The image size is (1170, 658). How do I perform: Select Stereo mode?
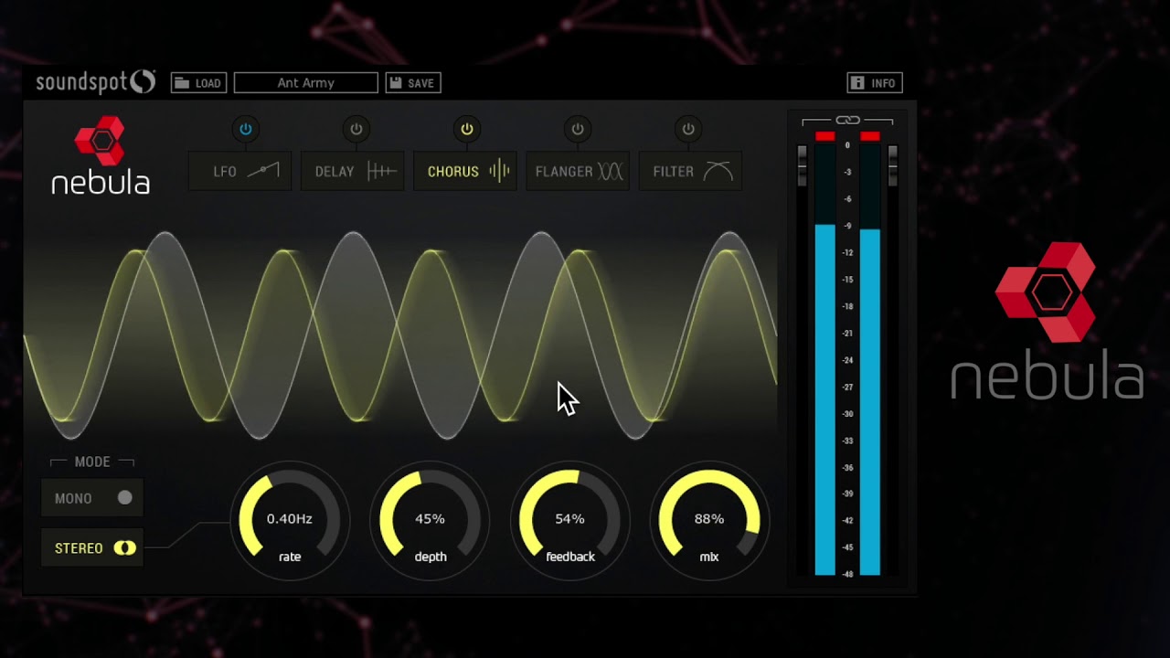(92, 548)
